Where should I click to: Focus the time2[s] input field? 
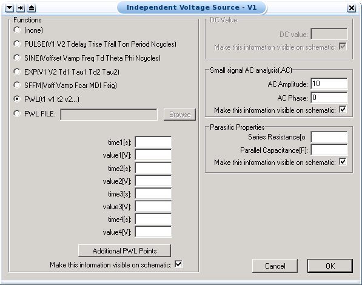point(153,168)
